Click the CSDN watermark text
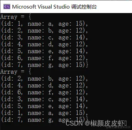Screen dimensions: 132x130 (x=96, y=123)
